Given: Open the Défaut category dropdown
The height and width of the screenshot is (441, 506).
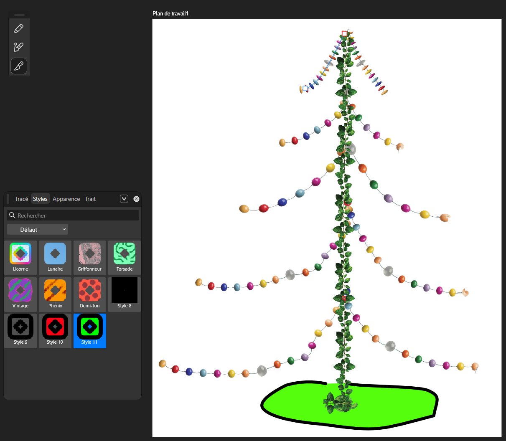Looking at the screenshot, I should coord(37,230).
